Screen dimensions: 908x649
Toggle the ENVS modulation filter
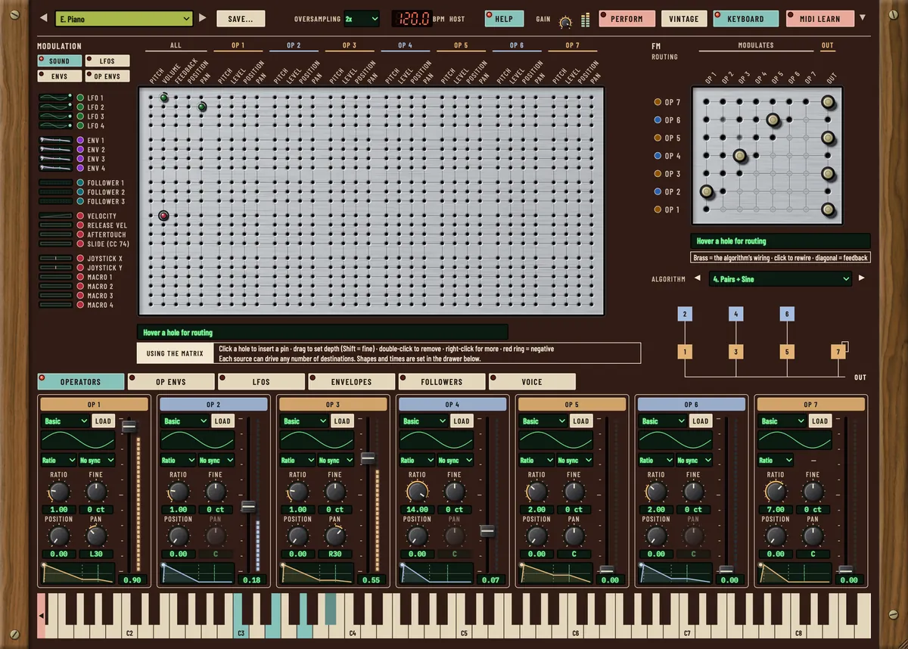pyautogui.click(x=60, y=76)
